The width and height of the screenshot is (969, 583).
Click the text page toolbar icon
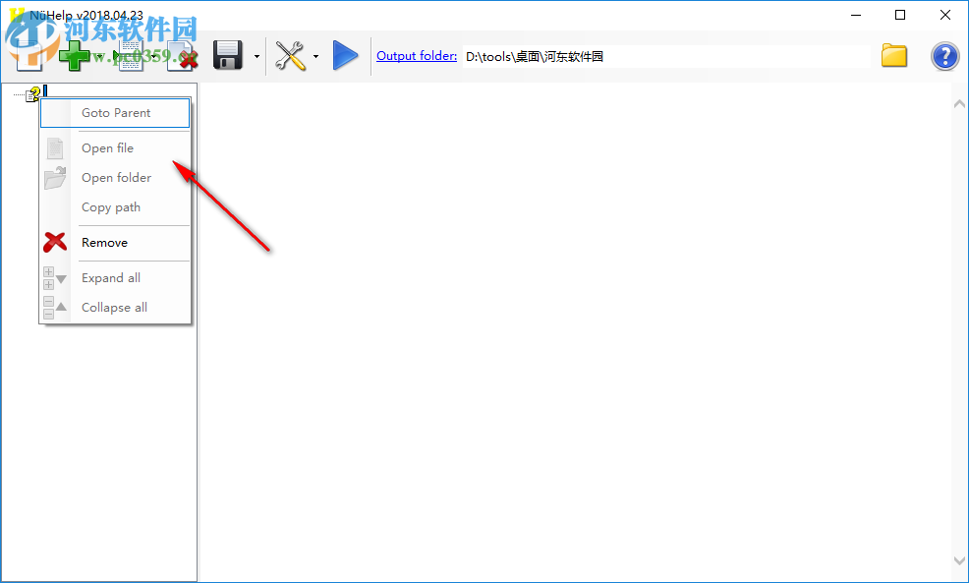[129, 56]
